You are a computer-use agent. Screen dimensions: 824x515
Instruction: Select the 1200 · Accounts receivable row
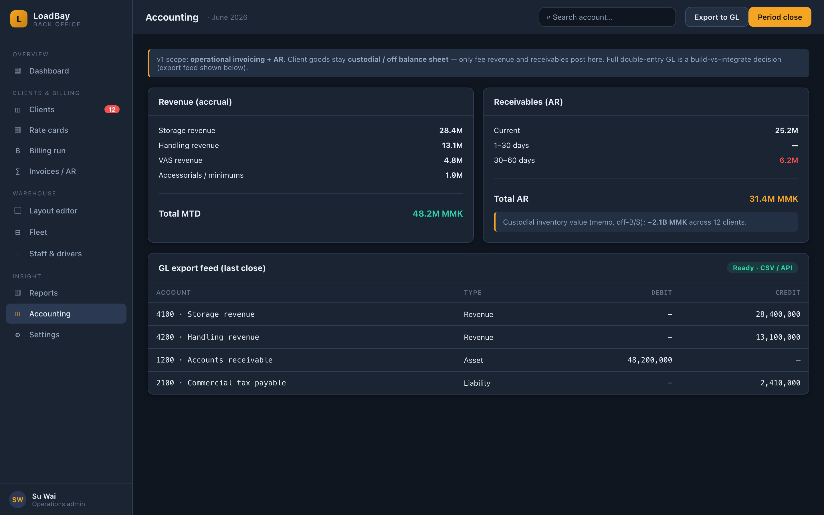[x=478, y=360]
